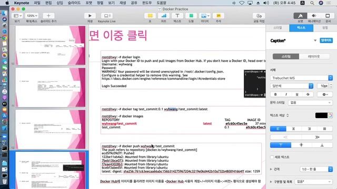Open the Trash in the Dock

(5, 181)
